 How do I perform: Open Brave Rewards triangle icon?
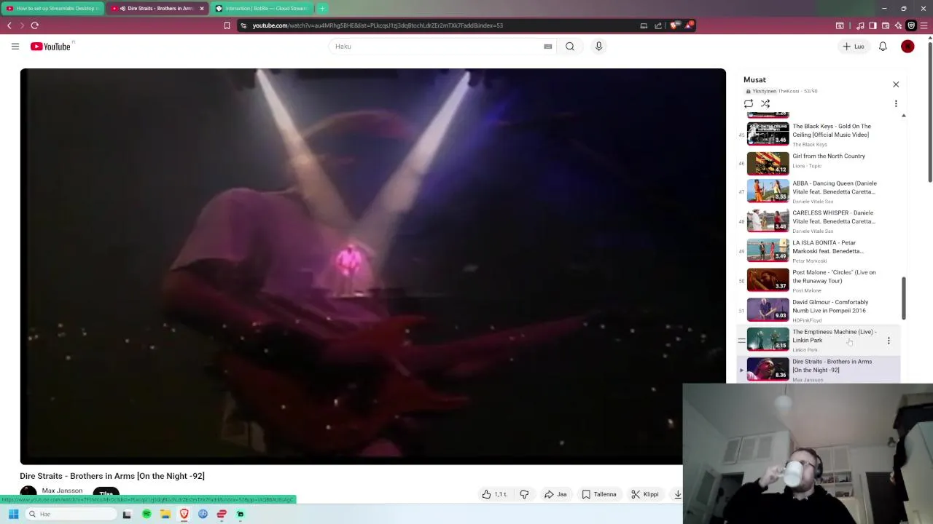tap(689, 25)
